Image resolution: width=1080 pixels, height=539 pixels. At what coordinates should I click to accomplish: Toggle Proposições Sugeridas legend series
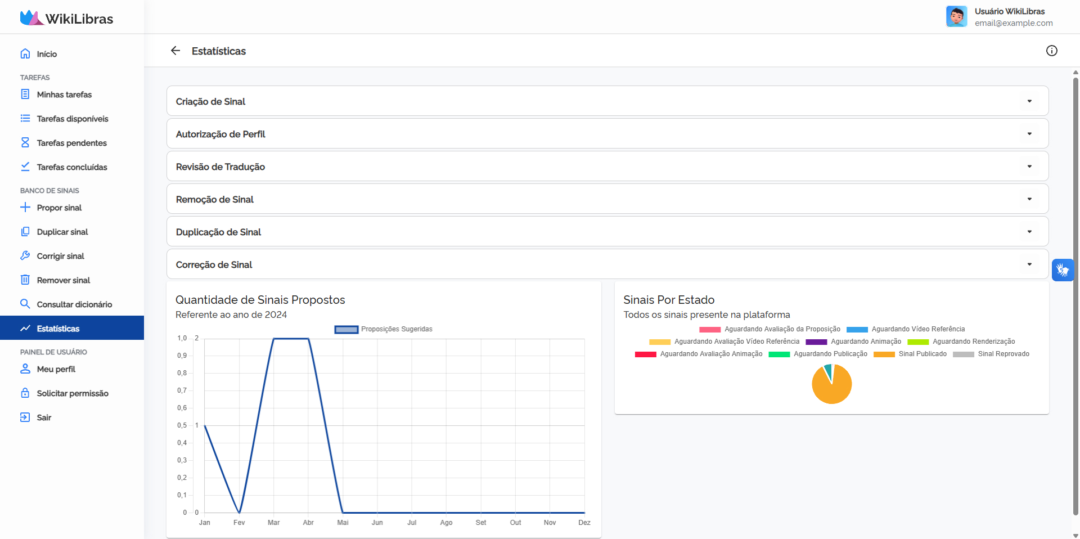[346, 330]
